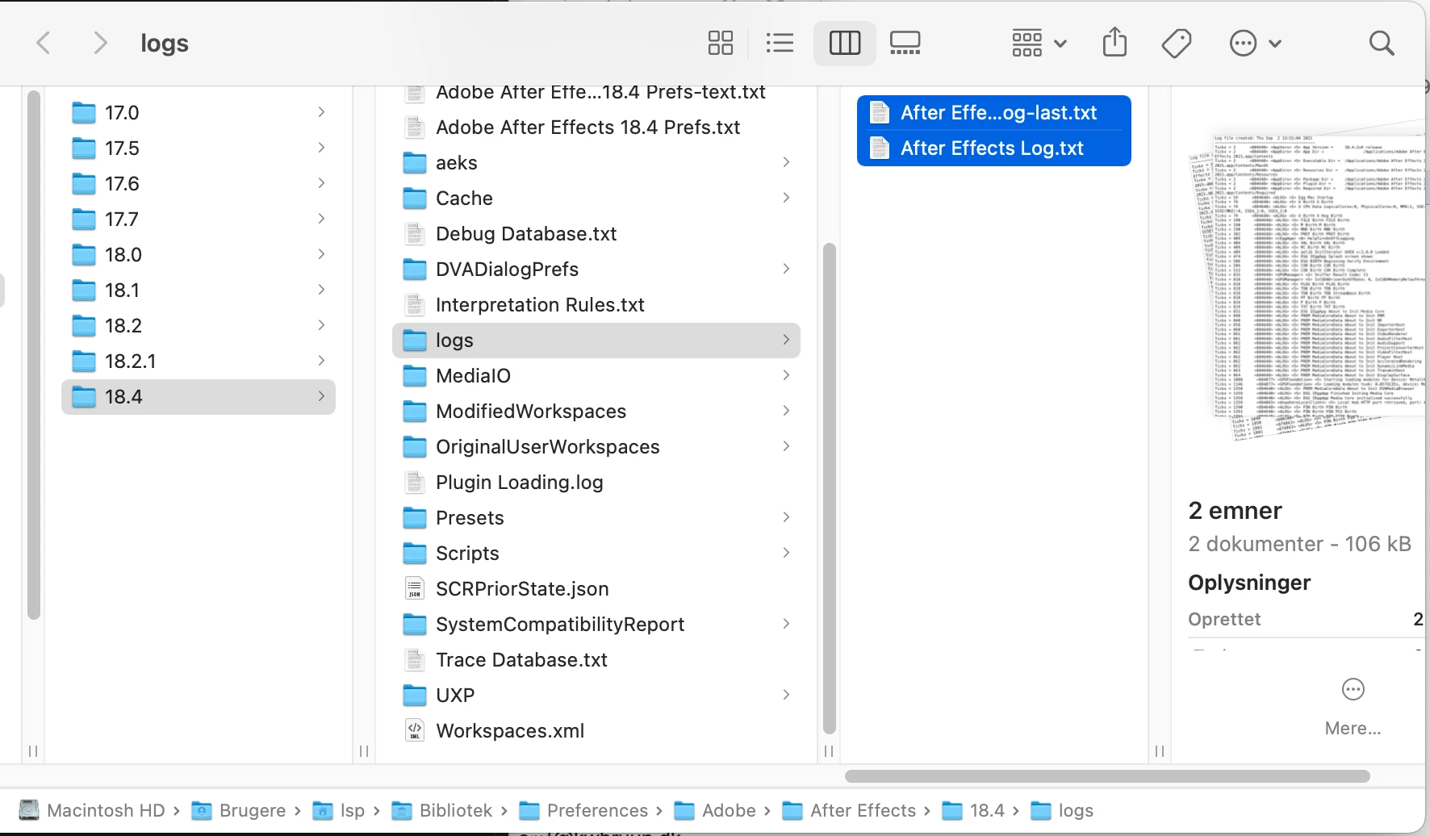Click the middle column vertical scrollbar

pos(829,488)
